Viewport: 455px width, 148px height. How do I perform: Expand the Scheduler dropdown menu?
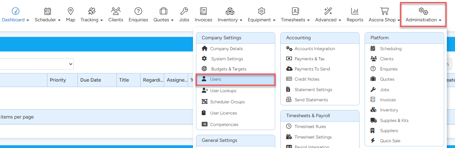coord(47,20)
